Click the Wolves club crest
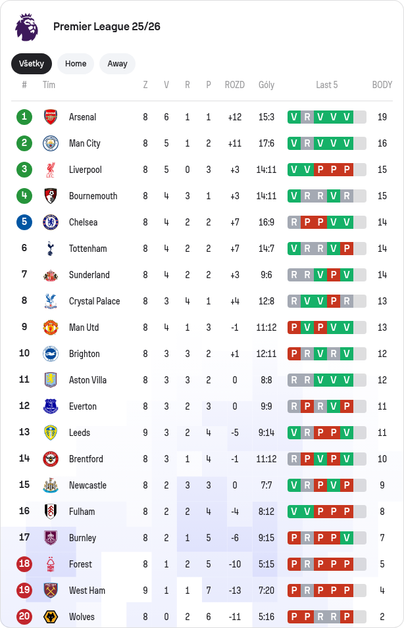This screenshot has height=628, width=404. pos(51,617)
